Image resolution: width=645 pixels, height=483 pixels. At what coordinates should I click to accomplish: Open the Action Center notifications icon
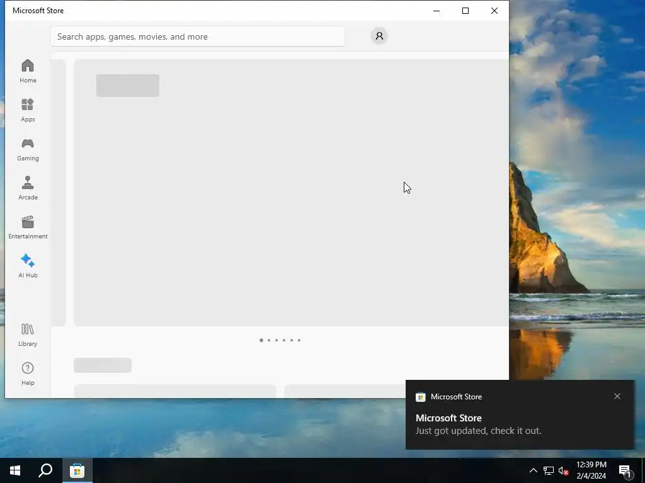coord(625,470)
